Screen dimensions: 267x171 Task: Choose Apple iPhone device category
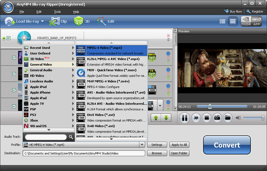49,92
